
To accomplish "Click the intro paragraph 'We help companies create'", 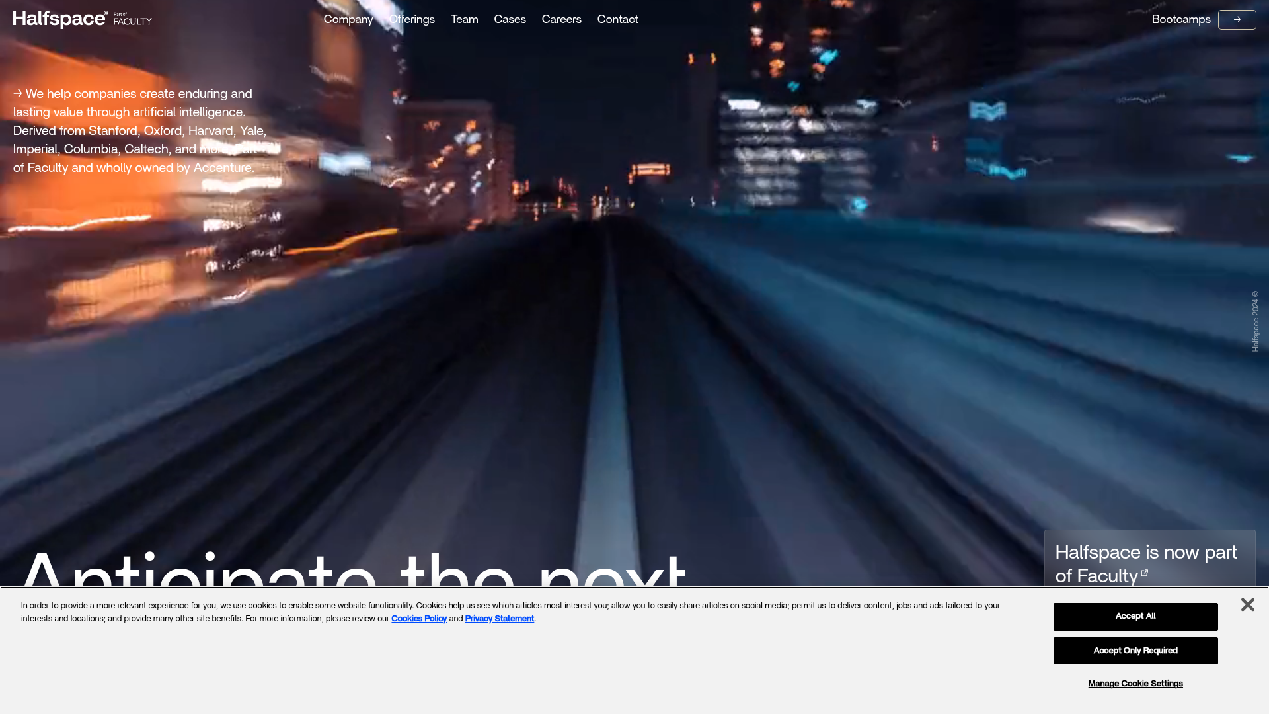I will 140,131.
